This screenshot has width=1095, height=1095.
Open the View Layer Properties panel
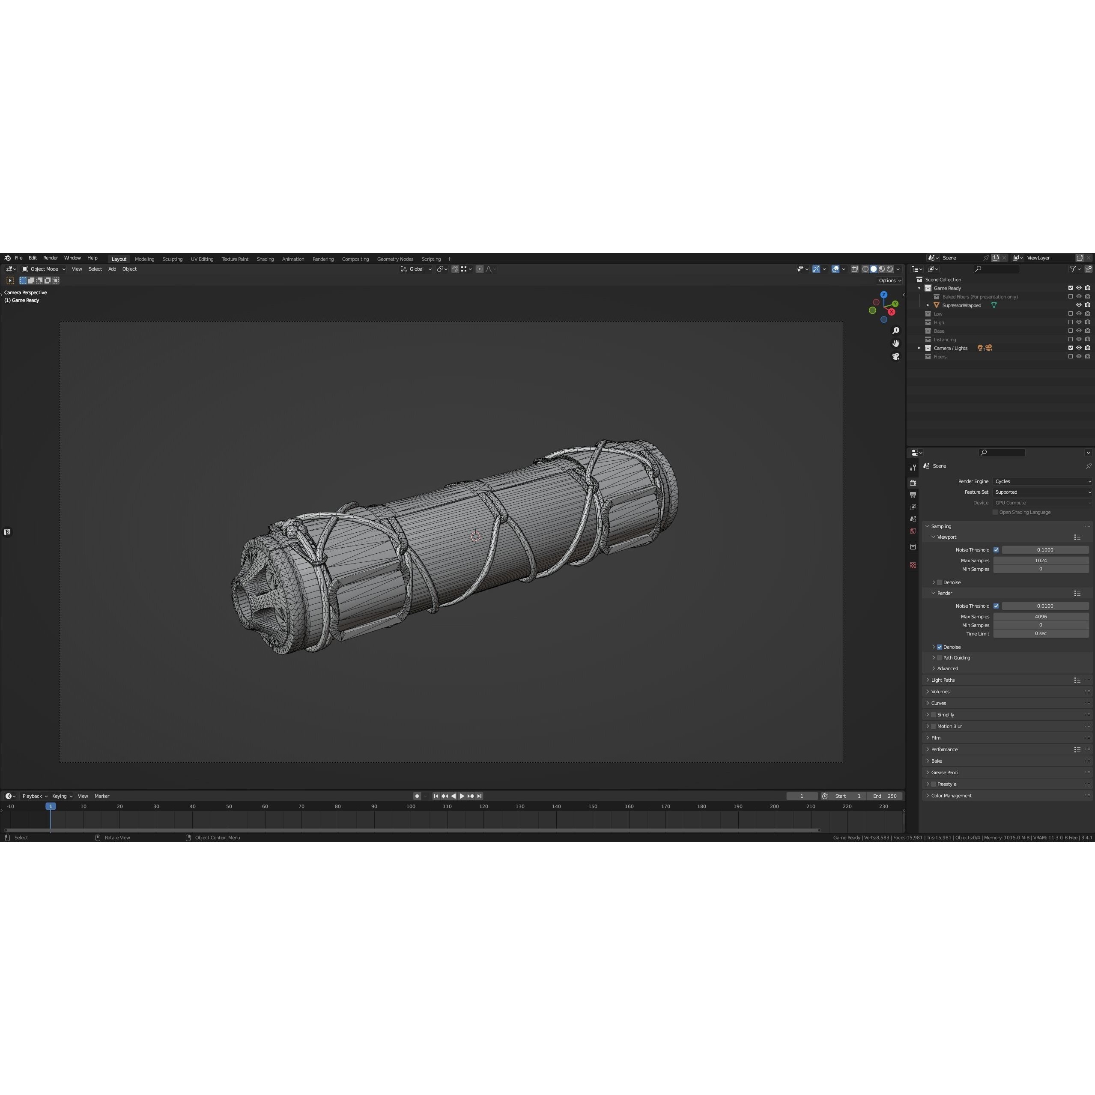[x=913, y=507]
